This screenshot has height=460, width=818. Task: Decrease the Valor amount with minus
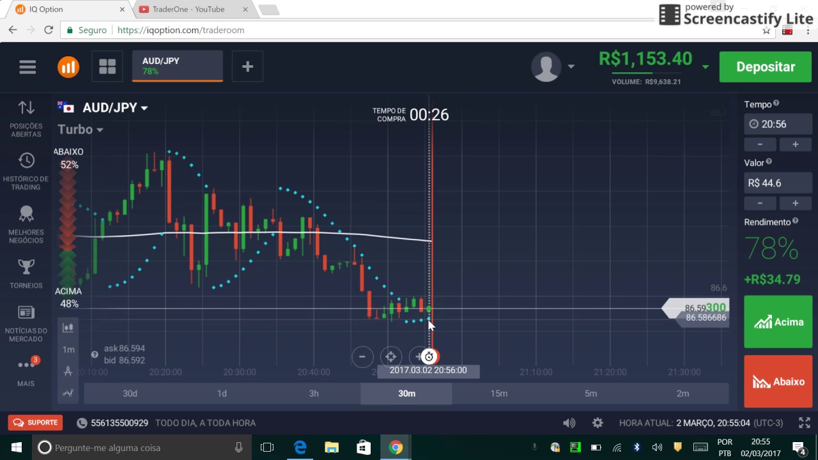[x=760, y=203]
